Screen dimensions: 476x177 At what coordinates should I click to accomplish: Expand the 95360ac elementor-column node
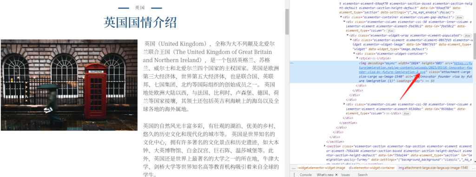344,104
